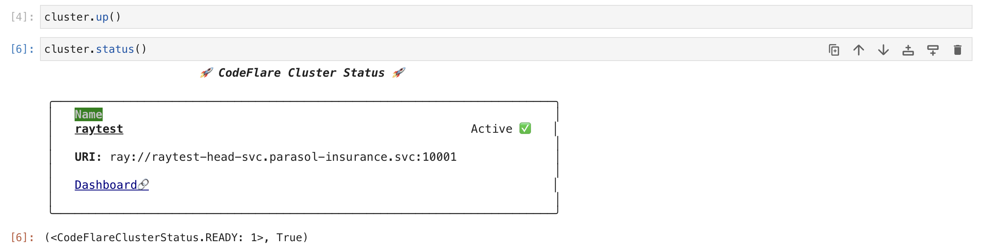Move cell down with arrow icon
The image size is (982, 249).
coord(883,50)
